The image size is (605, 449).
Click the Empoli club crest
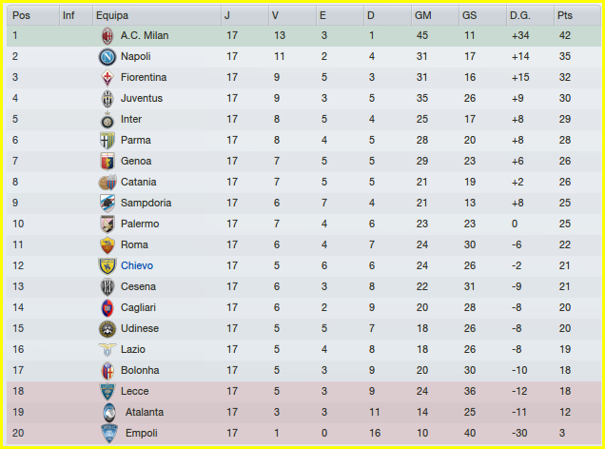coord(107,433)
